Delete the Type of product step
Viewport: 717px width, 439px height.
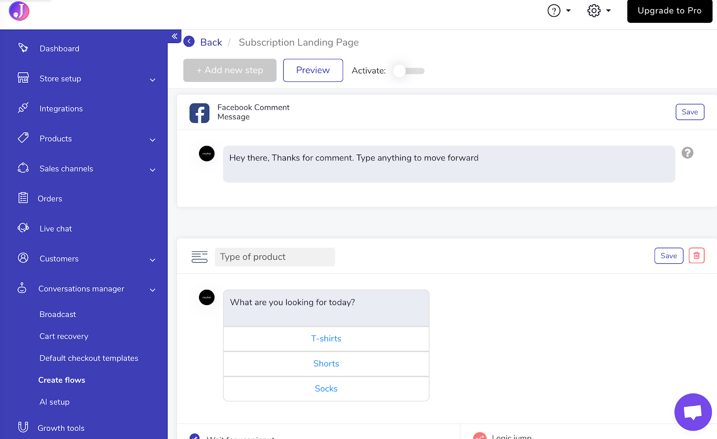(696, 256)
